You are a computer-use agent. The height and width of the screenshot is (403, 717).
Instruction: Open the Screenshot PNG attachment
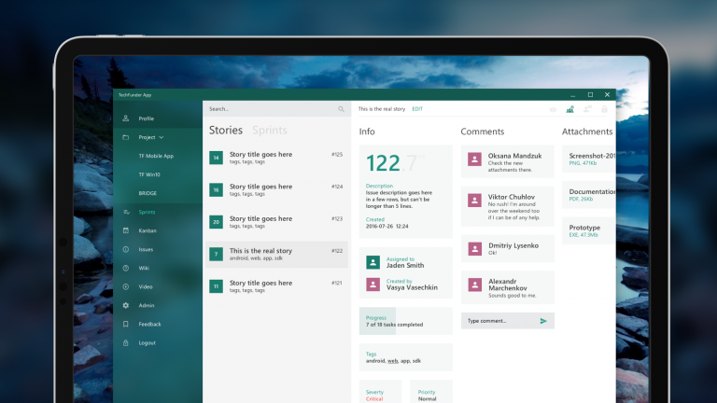click(x=589, y=159)
